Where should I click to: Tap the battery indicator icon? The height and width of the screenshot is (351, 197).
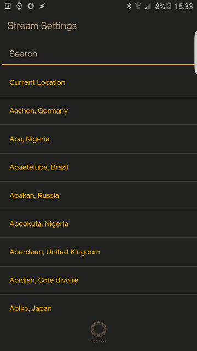point(169,6)
